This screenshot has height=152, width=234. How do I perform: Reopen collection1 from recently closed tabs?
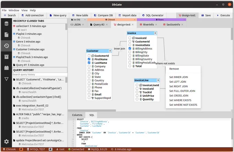(x=31, y=26)
